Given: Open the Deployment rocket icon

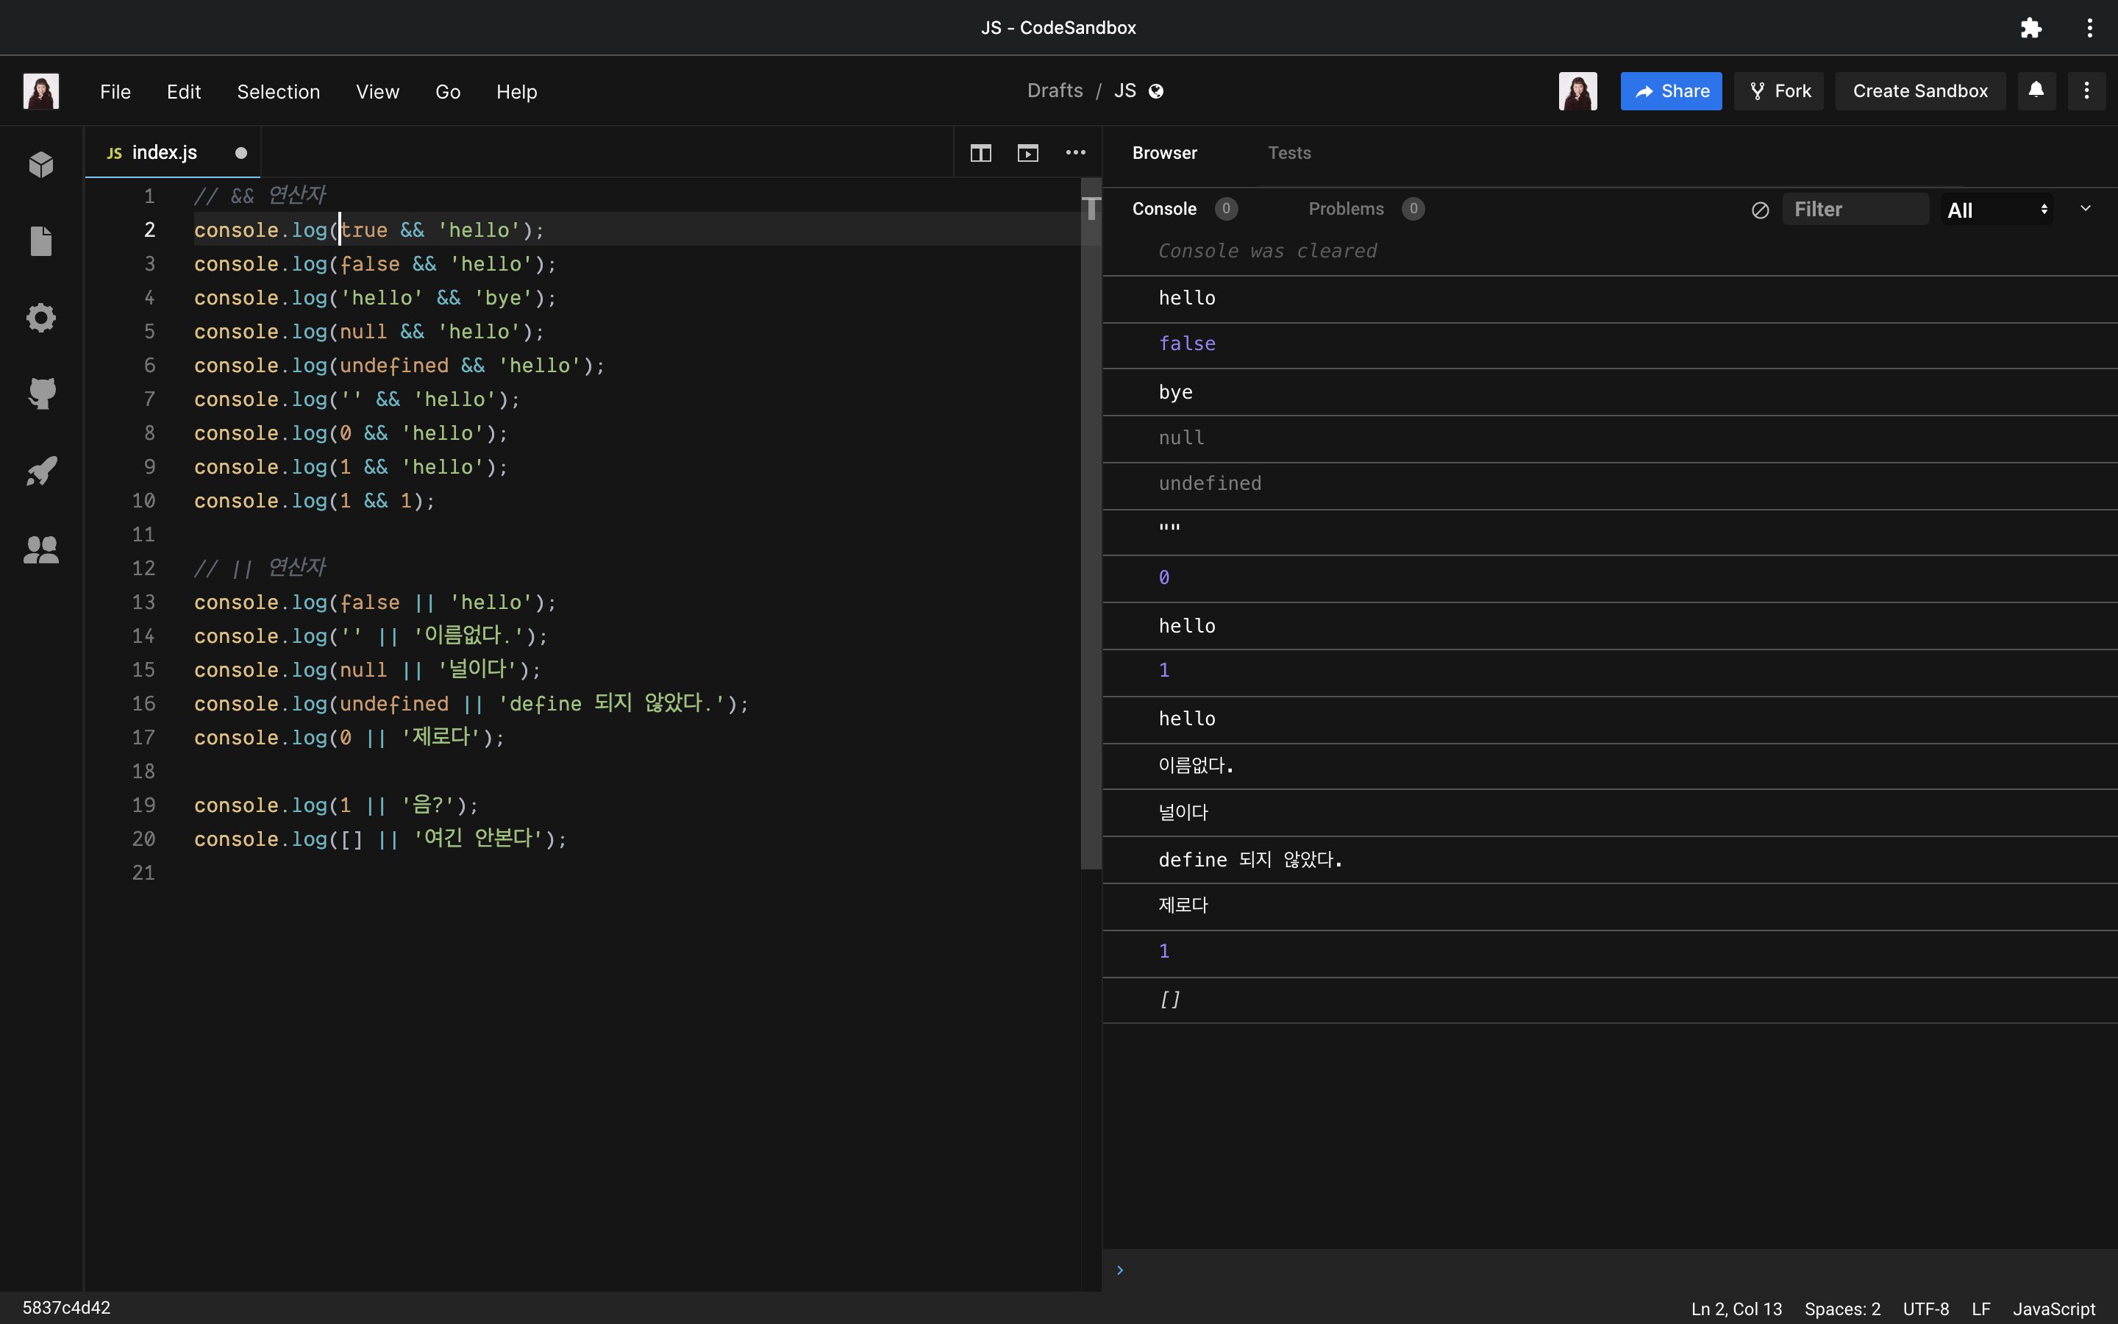Looking at the screenshot, I should (x=41, y=471).
